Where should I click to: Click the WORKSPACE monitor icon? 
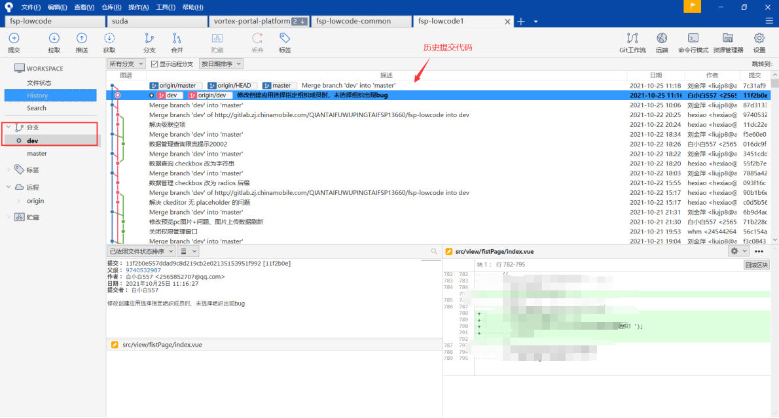20,68
